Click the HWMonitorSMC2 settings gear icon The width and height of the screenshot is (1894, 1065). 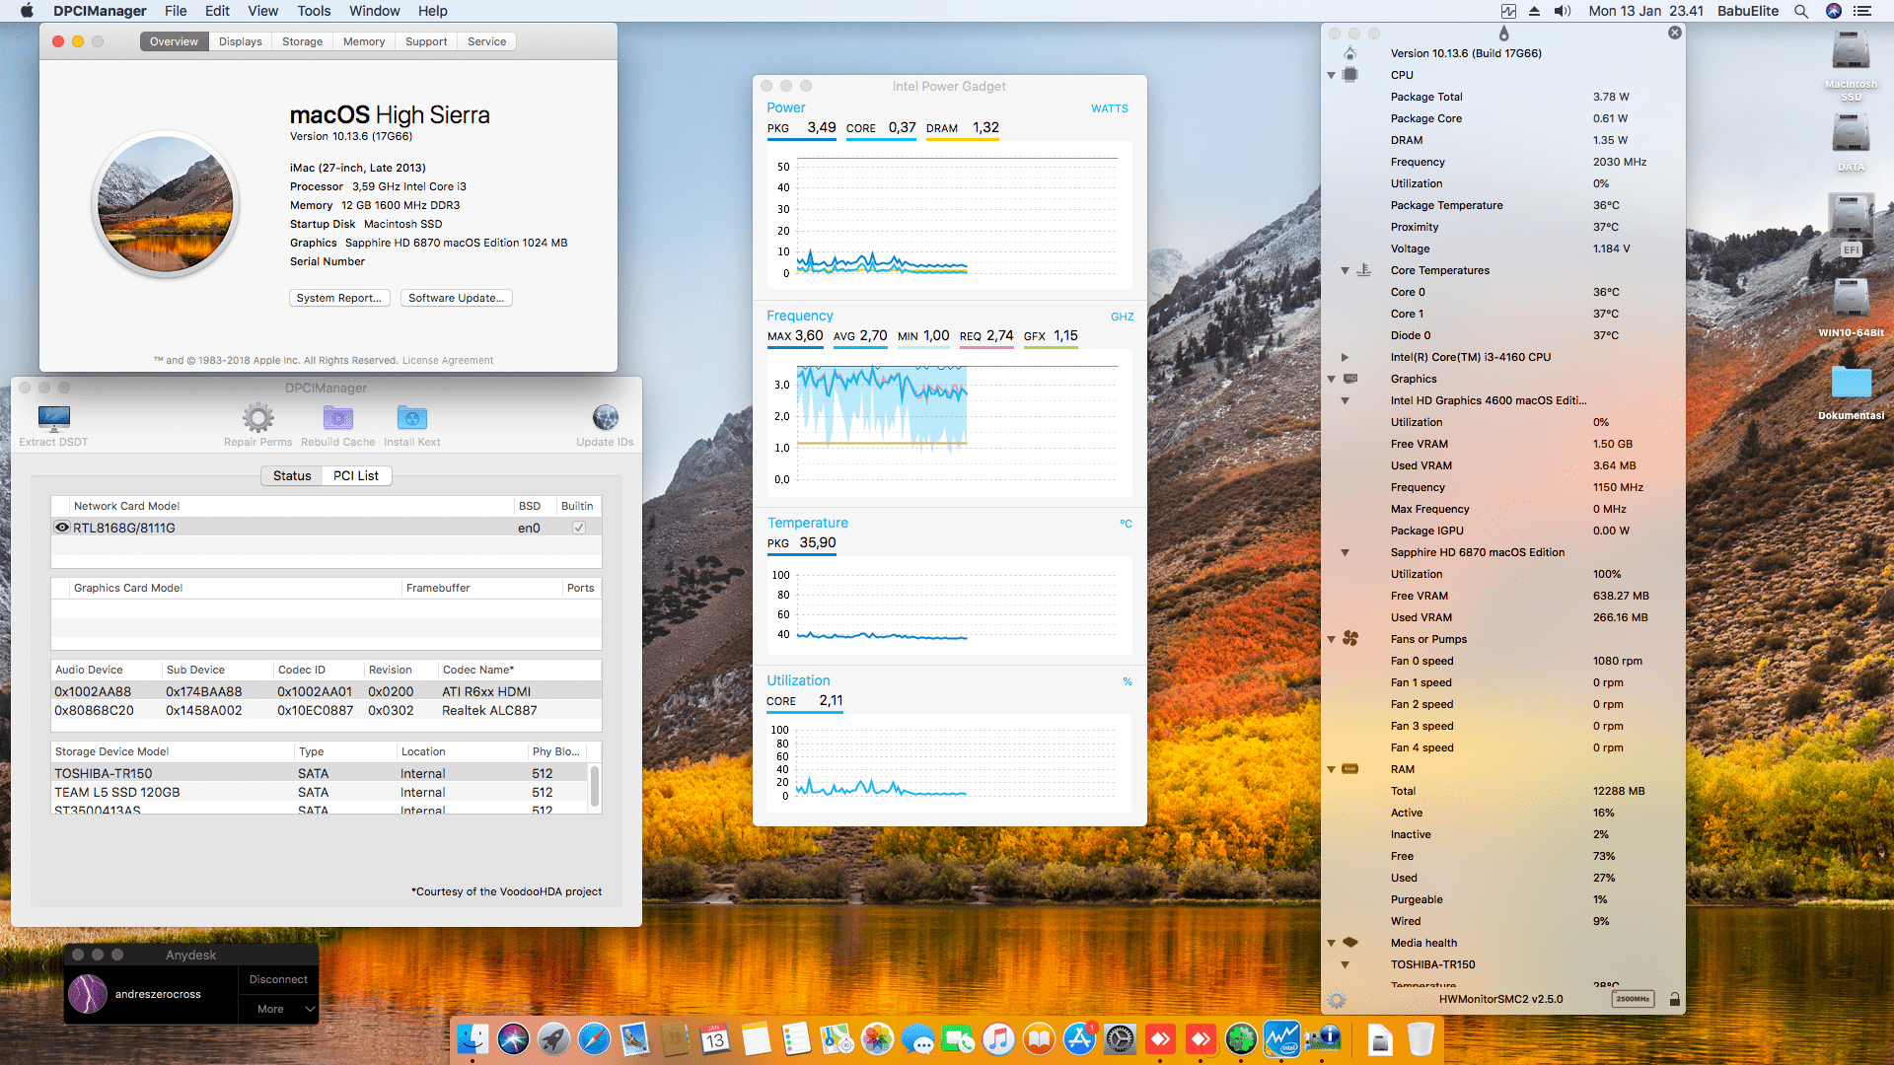(x=1337, y=999)
